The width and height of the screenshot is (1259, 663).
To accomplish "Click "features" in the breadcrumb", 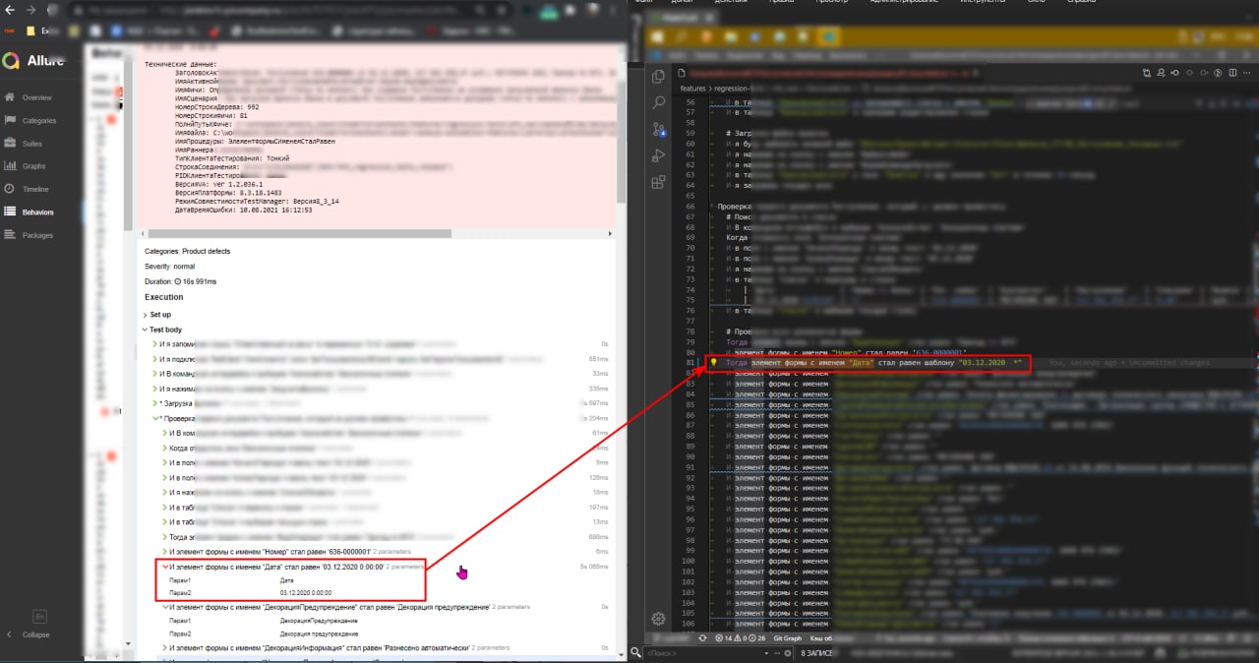I will [x=693, y=88].
